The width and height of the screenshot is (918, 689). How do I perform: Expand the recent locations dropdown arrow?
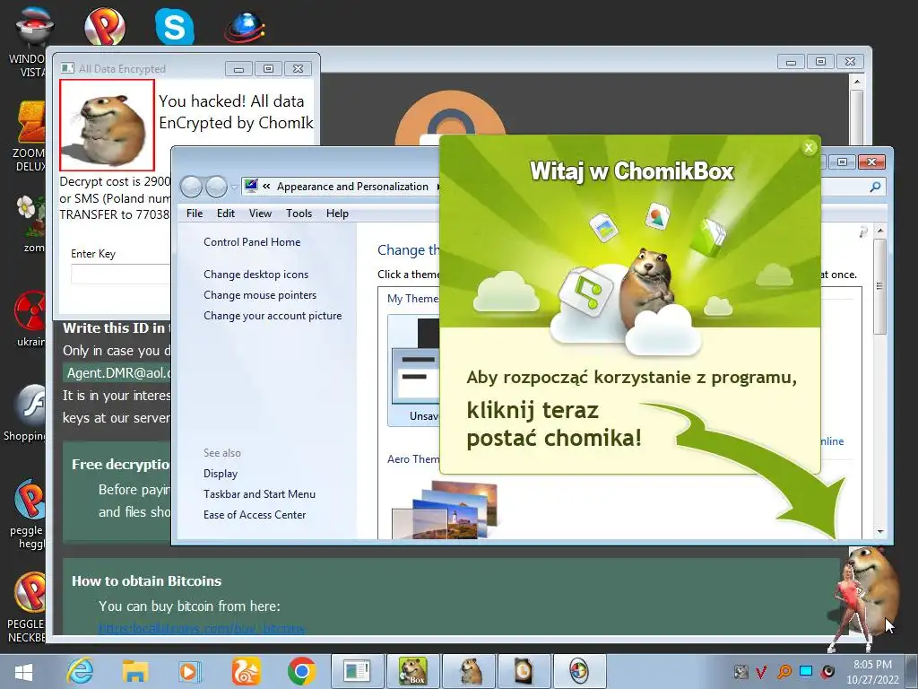(x=234, y=188)
